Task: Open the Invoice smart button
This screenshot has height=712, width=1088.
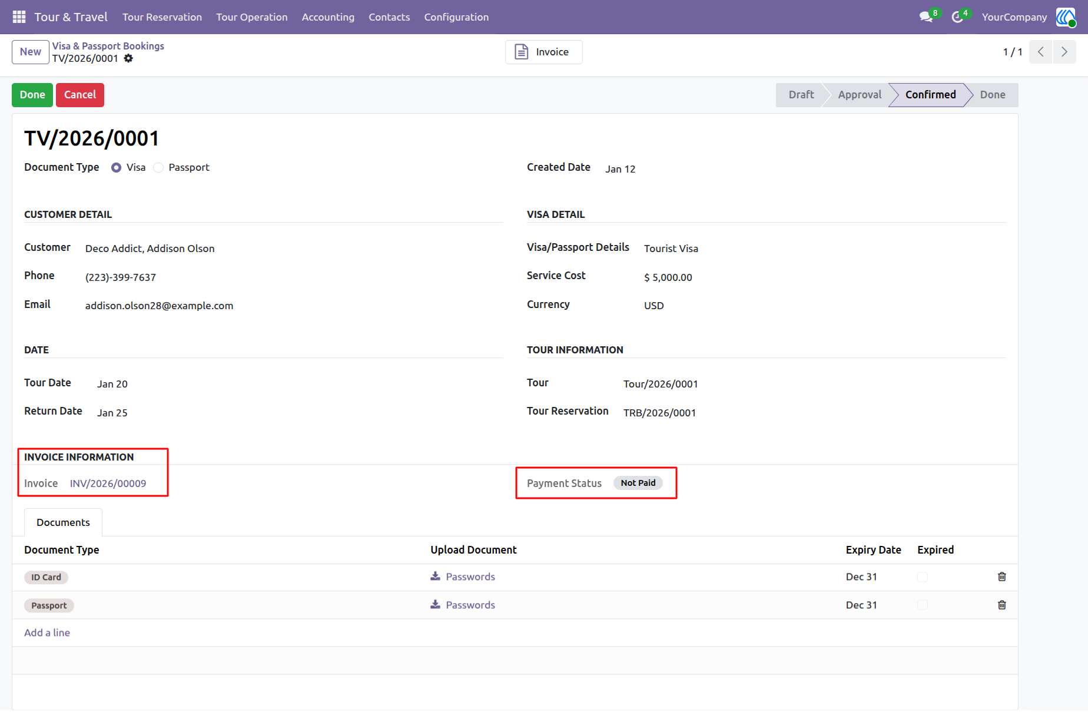Action: (543, 52)
